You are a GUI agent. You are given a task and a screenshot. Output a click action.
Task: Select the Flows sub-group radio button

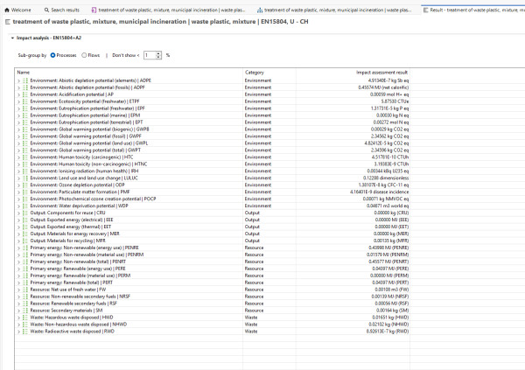84,54
